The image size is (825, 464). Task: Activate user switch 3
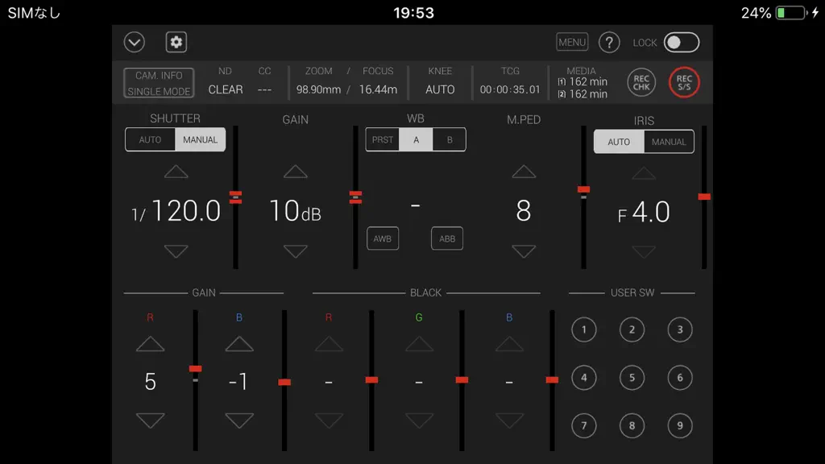pos(680,329)
